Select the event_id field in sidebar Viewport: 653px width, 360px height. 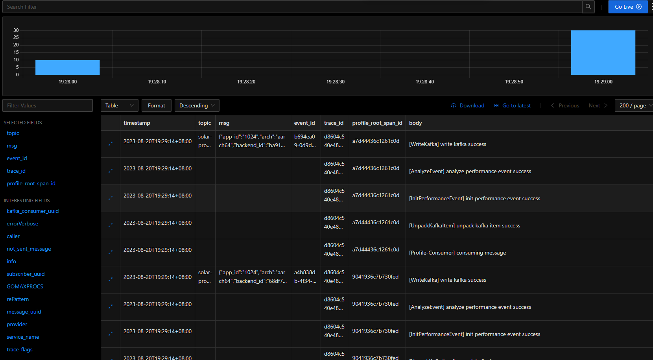pos(17,158)
